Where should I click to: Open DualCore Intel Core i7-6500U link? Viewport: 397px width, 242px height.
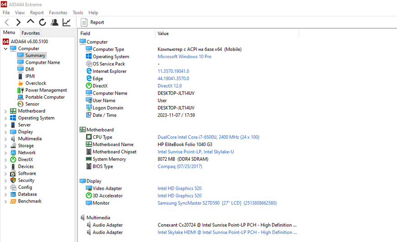point(209,137)
